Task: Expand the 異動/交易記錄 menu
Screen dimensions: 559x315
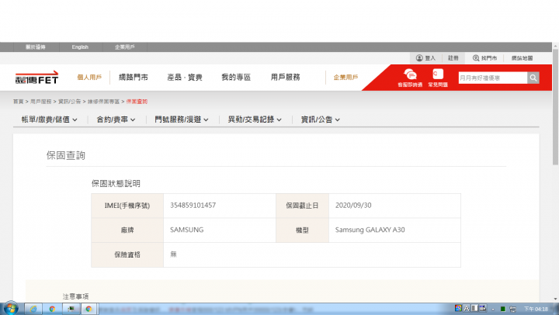Action: tap(255, 119)
